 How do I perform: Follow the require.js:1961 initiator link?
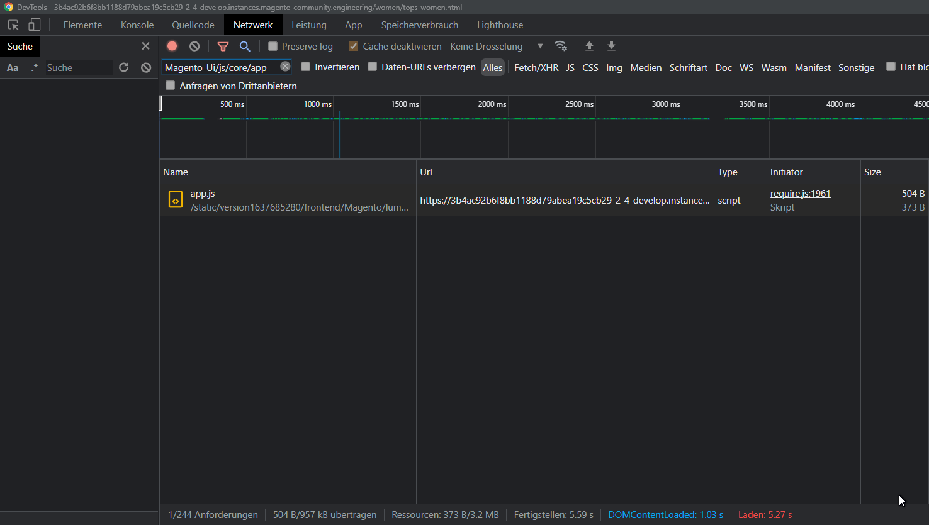[x=800, y=193]
